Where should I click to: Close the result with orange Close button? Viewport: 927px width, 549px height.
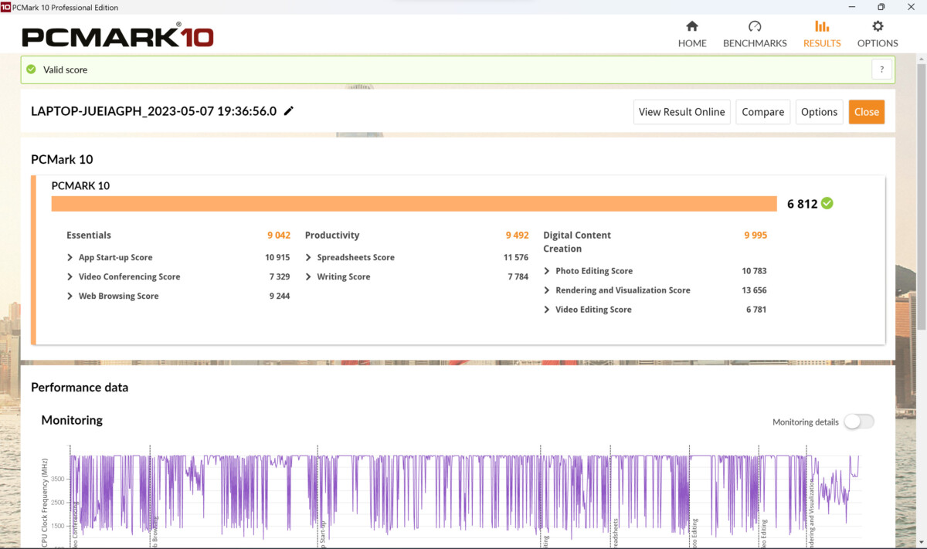click(867, 112)
